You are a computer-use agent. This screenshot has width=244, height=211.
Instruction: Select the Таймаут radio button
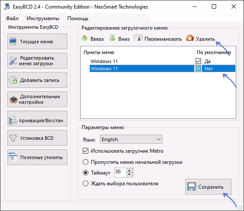click(x=86, y=172)
